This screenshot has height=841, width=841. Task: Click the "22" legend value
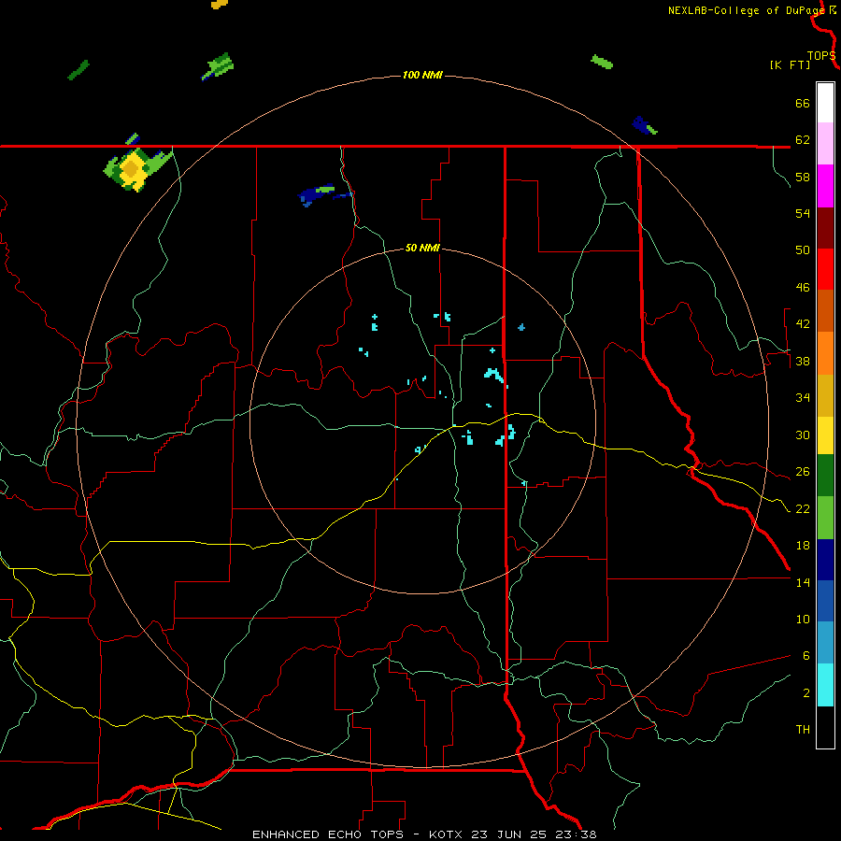tap(803, 508)
